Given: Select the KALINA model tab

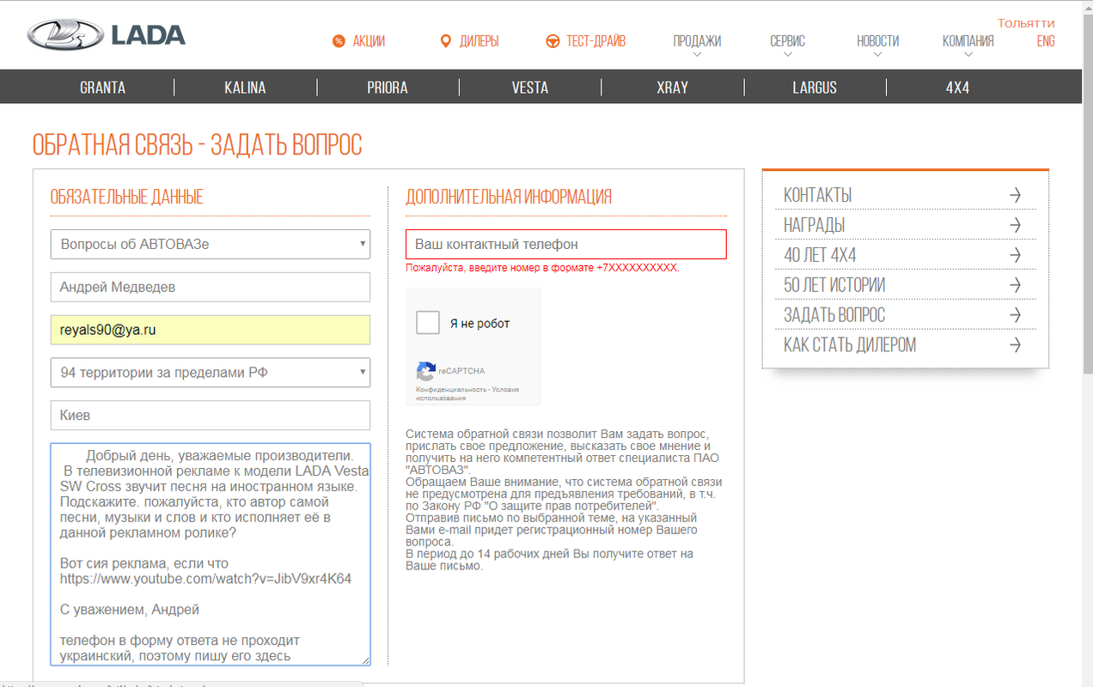Looking at the screenshot, I should pos(245,88).
